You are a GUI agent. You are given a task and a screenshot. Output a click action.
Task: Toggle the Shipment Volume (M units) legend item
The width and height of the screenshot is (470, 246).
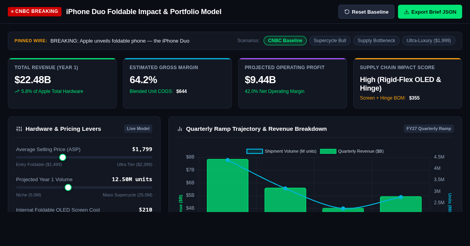point(282,151)
